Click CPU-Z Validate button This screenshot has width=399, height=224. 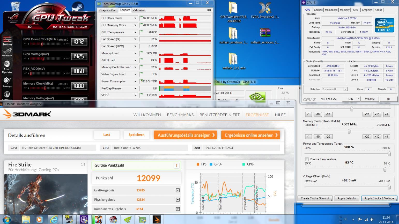[x=370, y=99]
